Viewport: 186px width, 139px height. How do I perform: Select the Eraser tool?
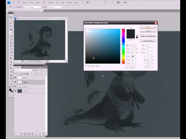click(x=11, y=49)
